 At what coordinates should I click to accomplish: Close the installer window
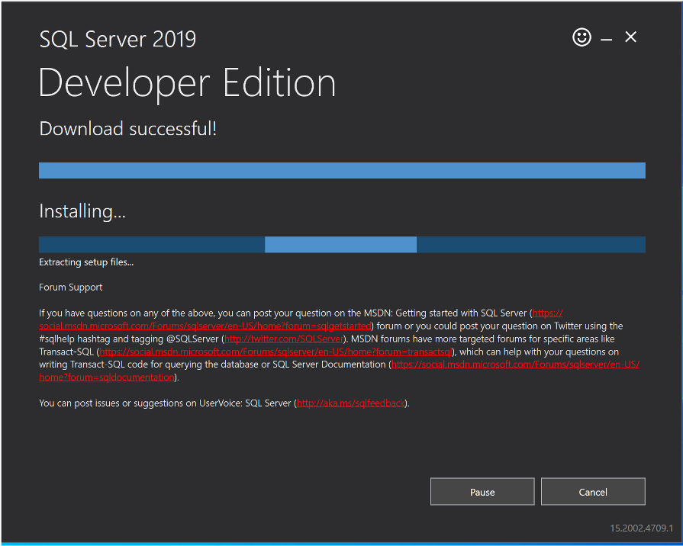click(630, 37)
